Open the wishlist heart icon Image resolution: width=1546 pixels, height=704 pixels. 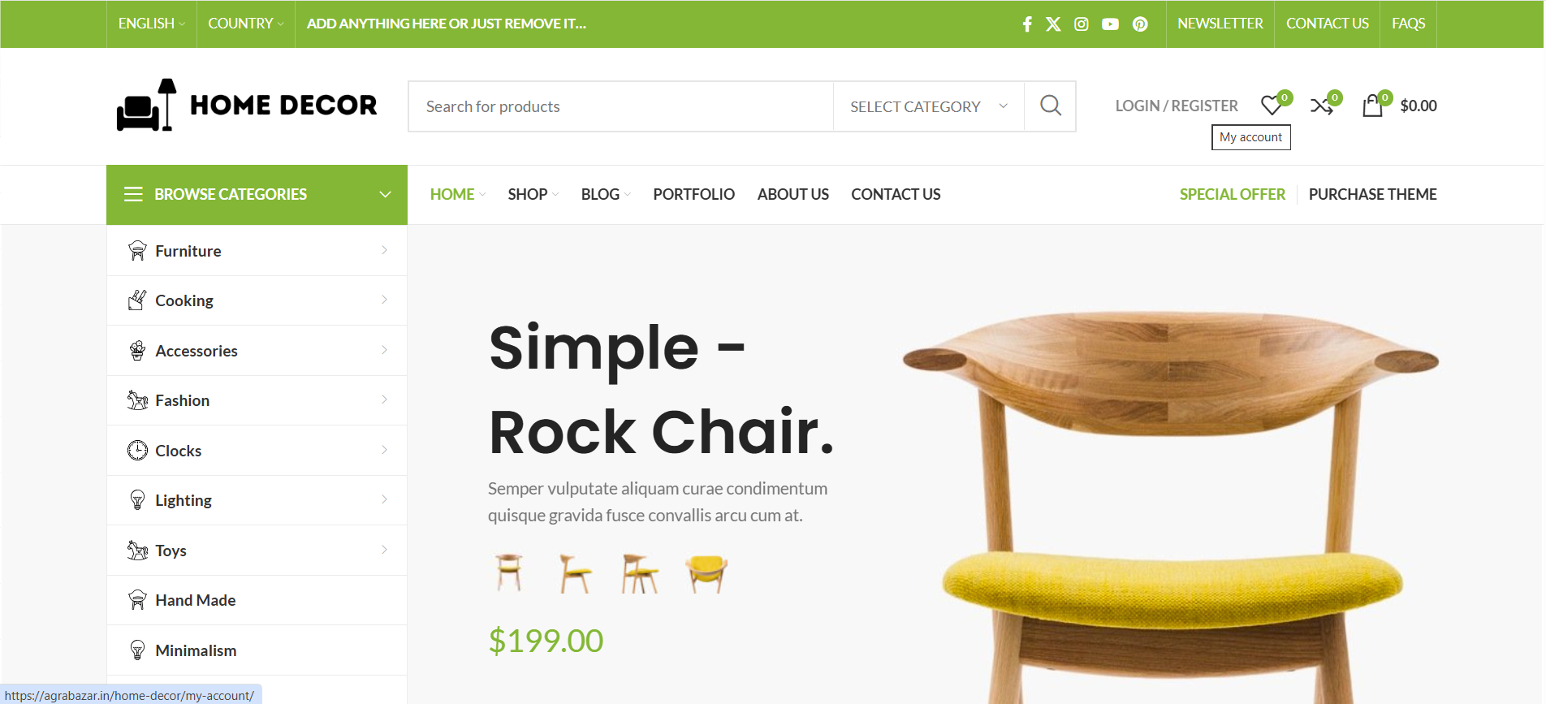click(x=1271, y=106)
